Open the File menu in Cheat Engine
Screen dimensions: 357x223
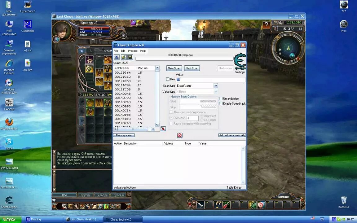[x=116, y=51]
